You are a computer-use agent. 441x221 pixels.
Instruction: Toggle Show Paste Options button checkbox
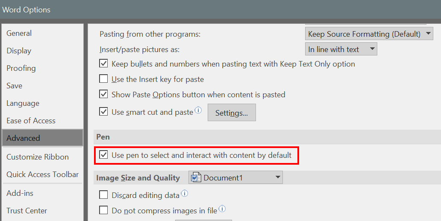[103, 94]
